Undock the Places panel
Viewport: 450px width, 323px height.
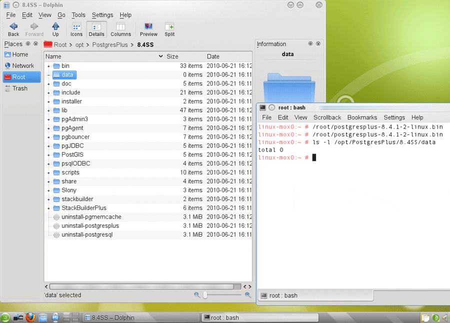click(x=28, y=44)
